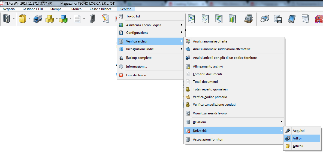Open the Gestione CEDI menu
The height and width of the screenshot is (152, 323).
point(33,9)
